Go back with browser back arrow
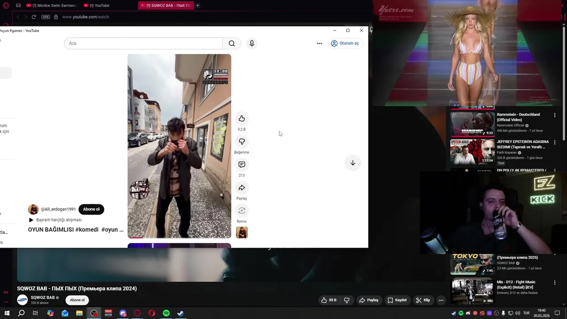The width and height of the screenshot is (567, 319). click(x=18, y=17)
